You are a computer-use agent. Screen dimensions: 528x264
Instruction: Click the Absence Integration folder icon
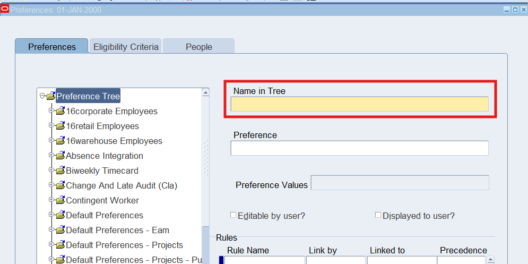pyautogui.click(x=60, y=156)
